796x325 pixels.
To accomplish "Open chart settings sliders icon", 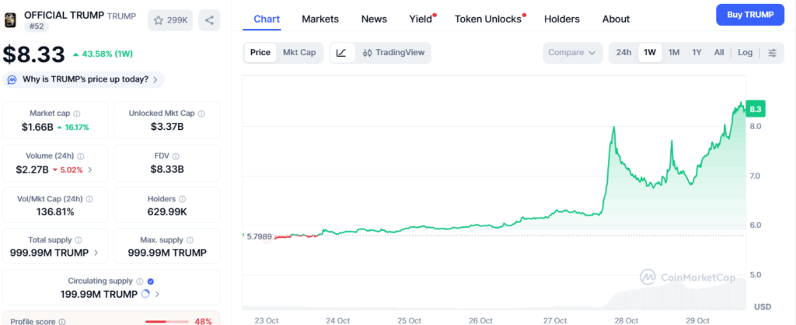I will tap(772, 53).
